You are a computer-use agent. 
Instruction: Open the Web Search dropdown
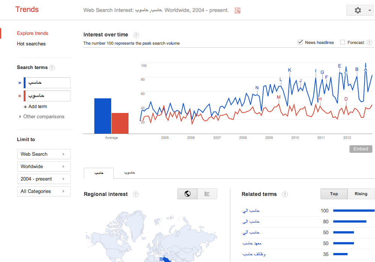[44, 154]
